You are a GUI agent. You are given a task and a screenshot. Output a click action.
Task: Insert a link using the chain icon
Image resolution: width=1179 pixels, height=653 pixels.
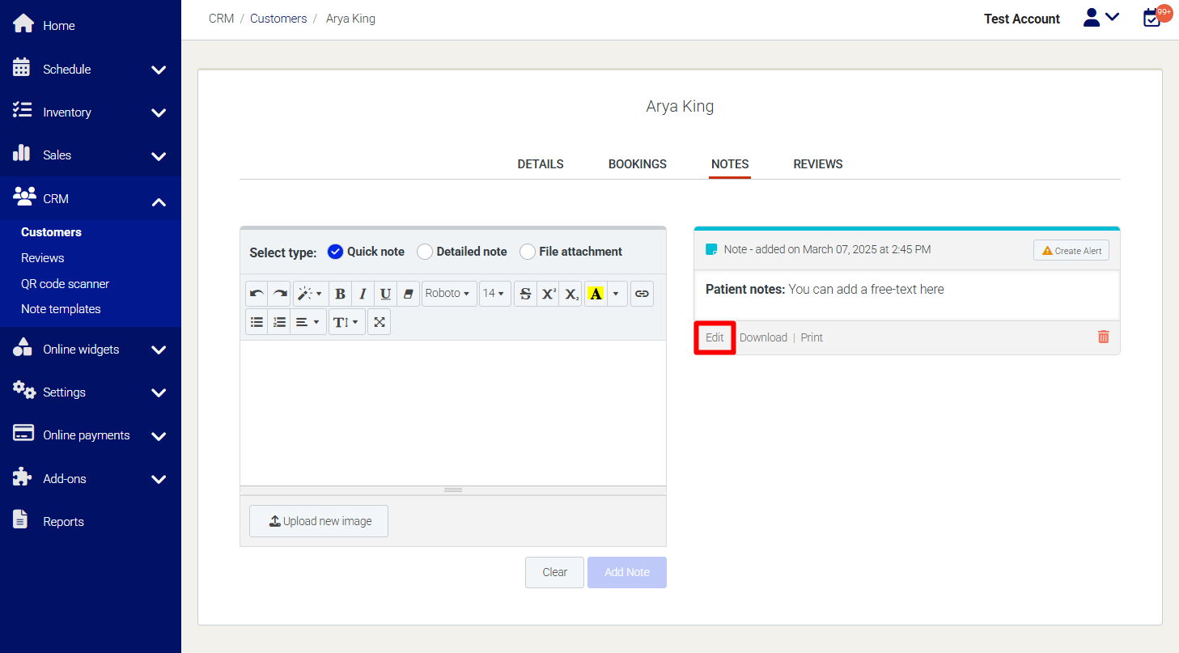[x=642, y=294]
